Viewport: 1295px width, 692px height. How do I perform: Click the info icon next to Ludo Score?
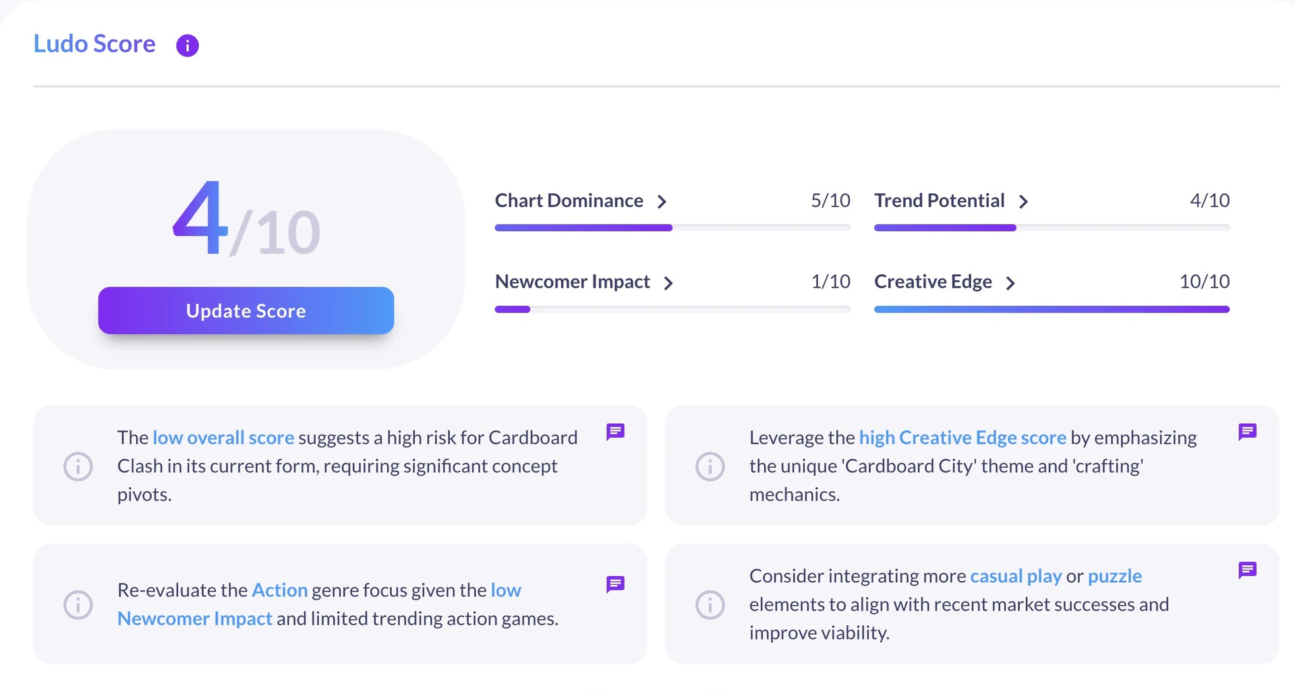(x=187, y=45)
